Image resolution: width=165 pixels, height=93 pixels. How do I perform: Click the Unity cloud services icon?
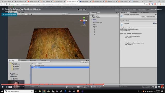tap(125, 10)
